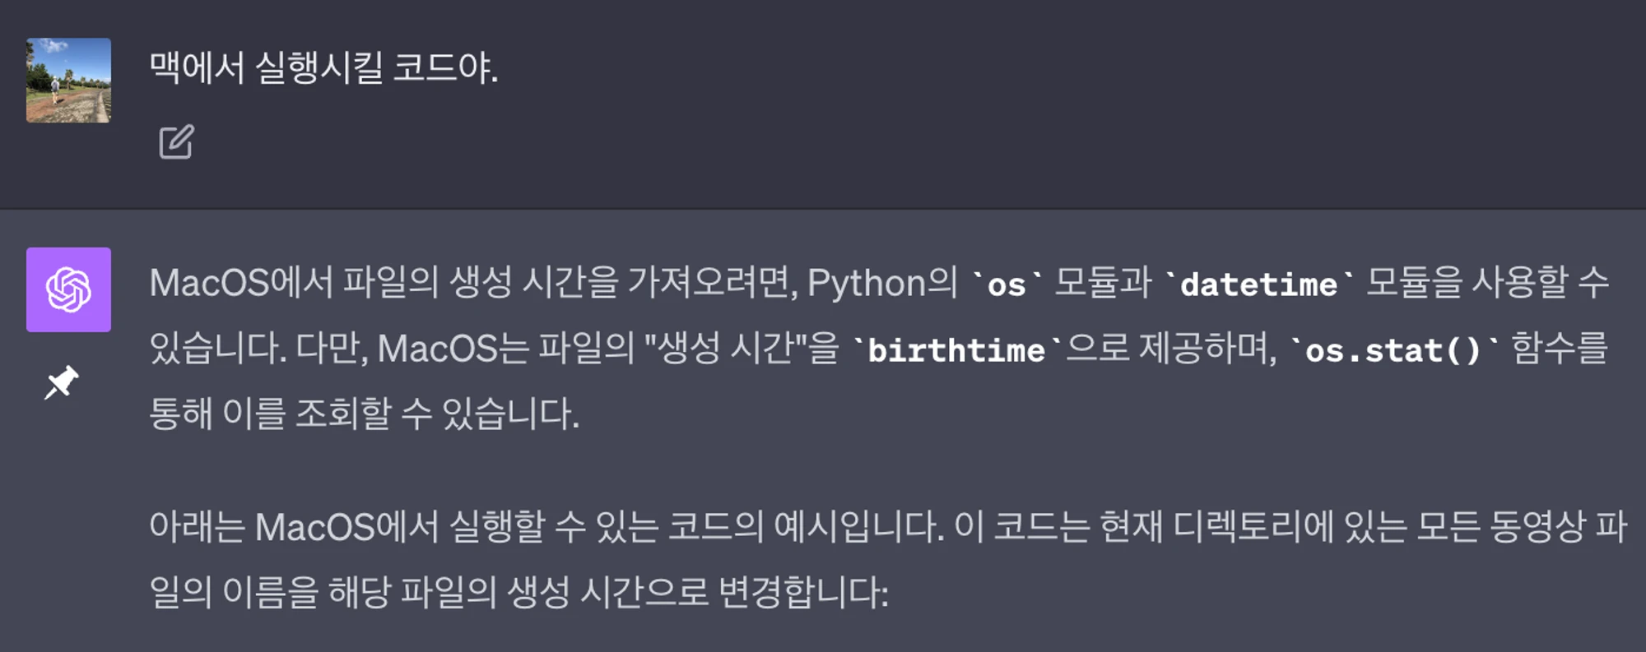Click '변경합니다:' at the end of the reply

click(x=803, y=592)
